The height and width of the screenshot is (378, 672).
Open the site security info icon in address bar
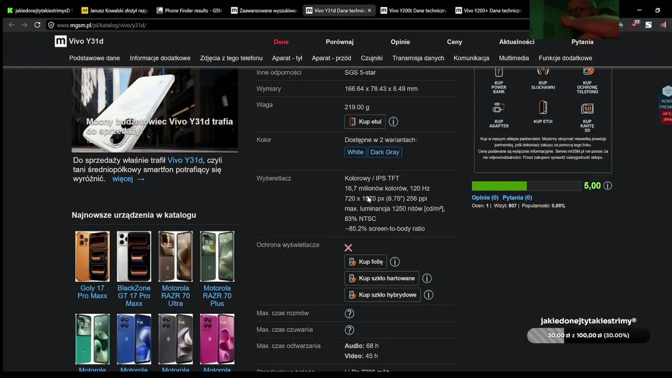(51, 25)
